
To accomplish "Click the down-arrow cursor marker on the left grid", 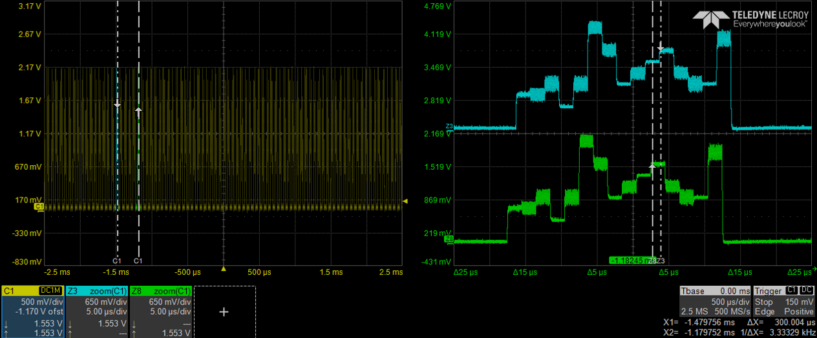I will [x=117, y=104].
